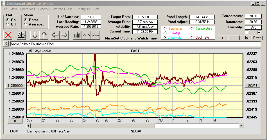Click the Santa Barbara Courthouse Clock field

pyautogui.click(x=135, y=44)
